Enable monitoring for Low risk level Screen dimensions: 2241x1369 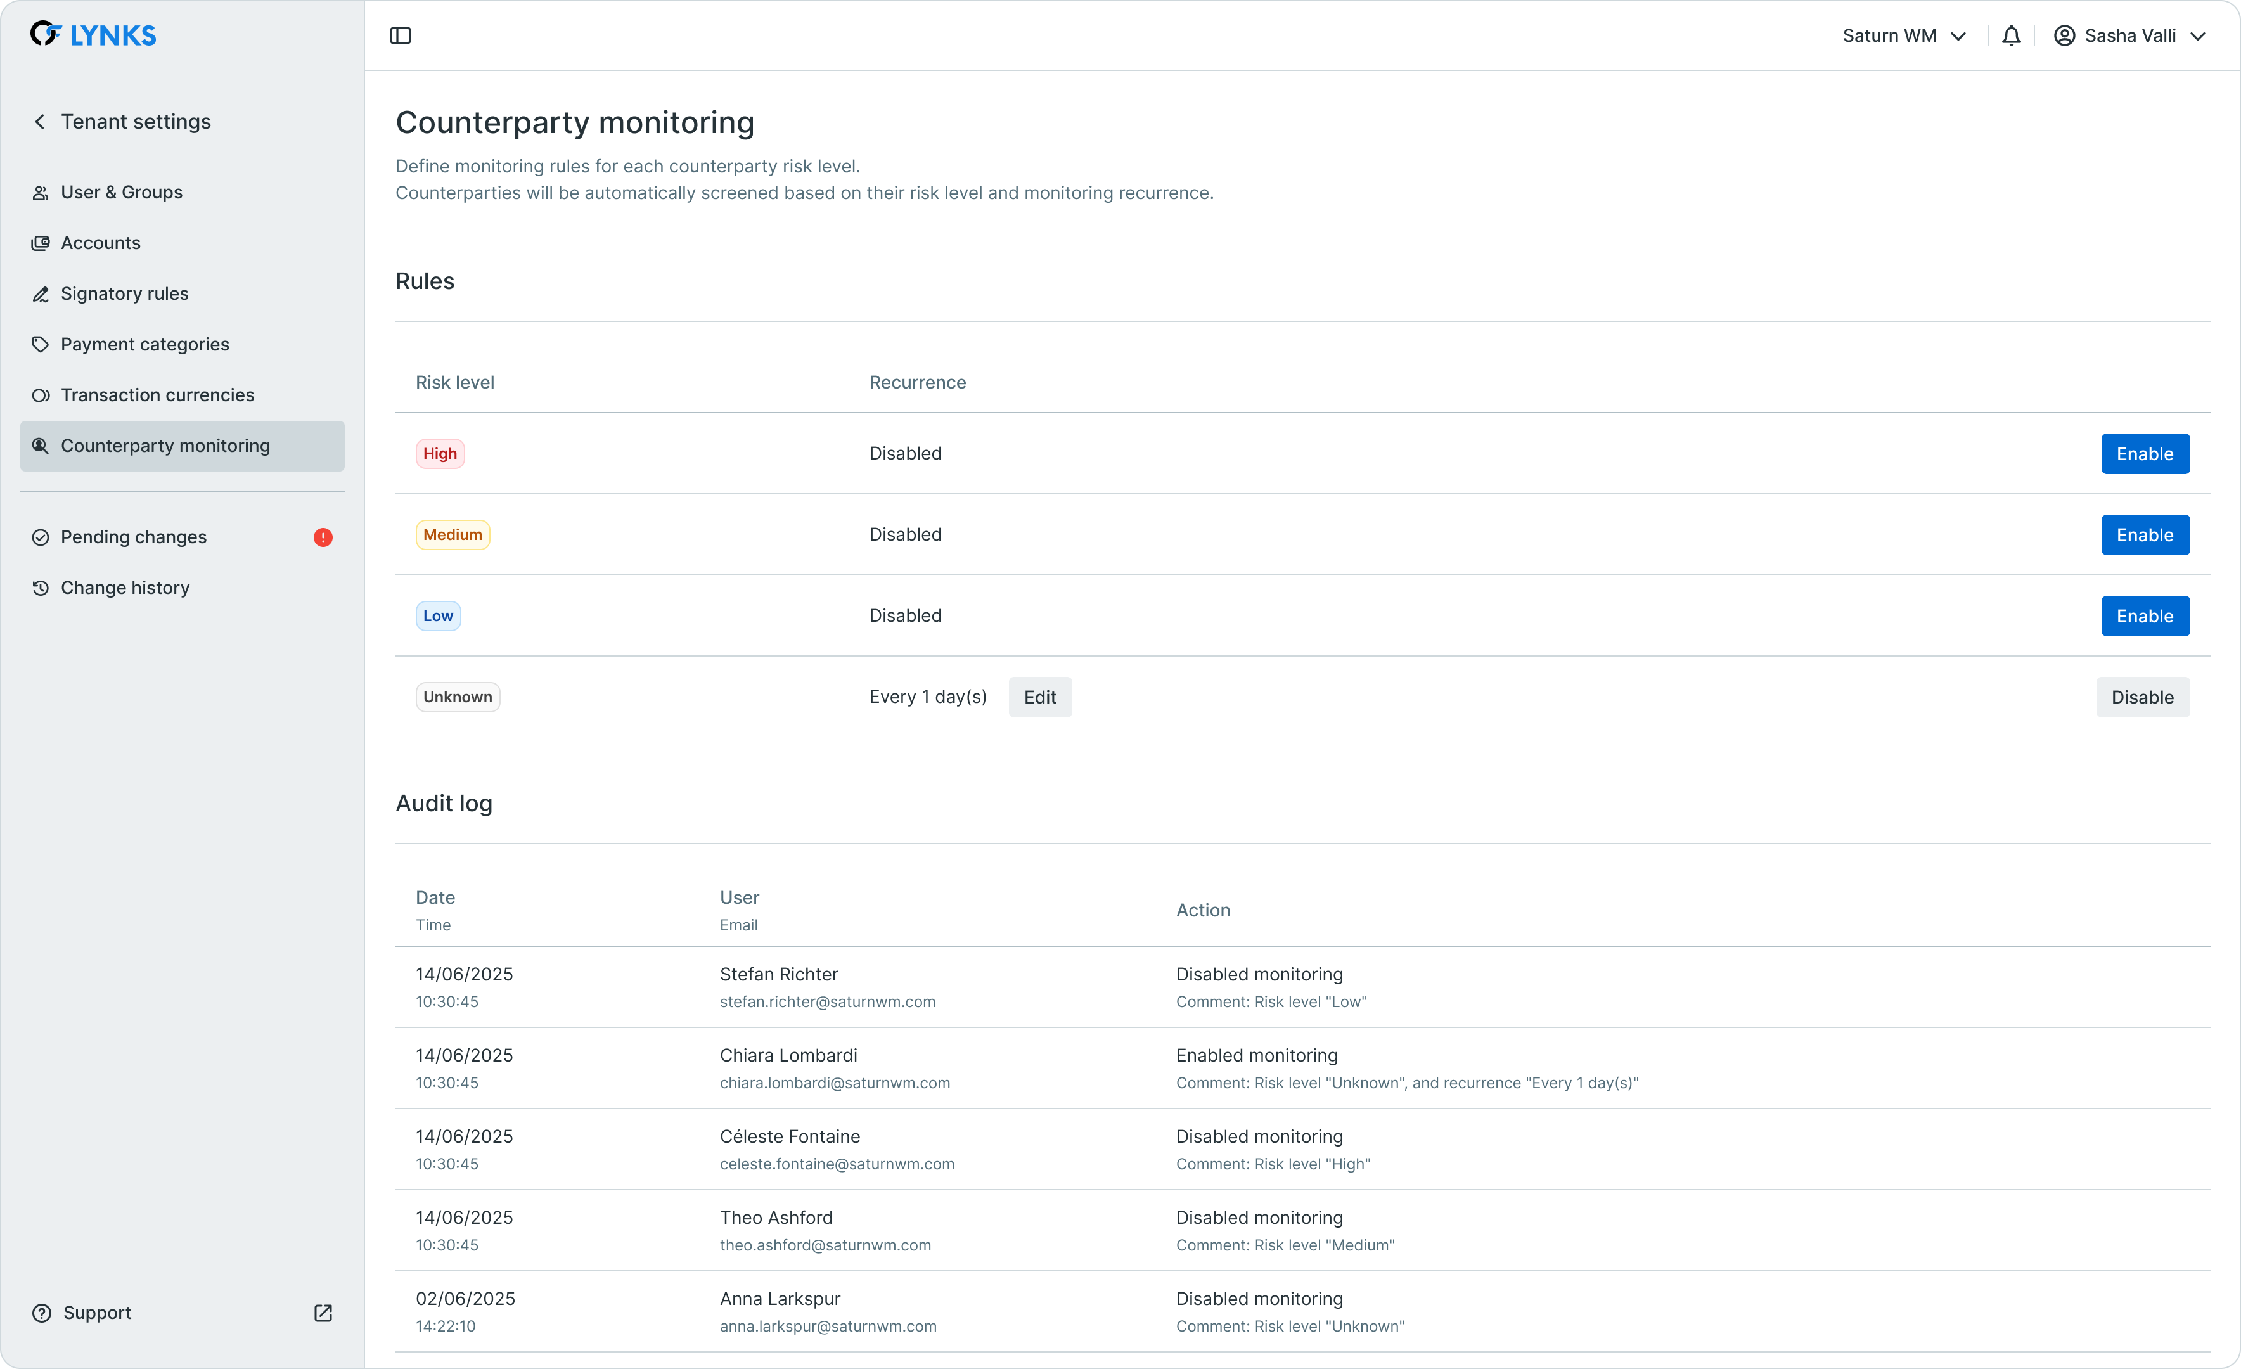coord(2143,616)
